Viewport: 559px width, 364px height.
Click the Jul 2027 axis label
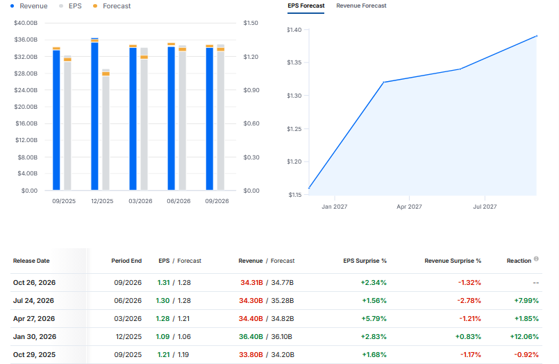pos(485,207)
